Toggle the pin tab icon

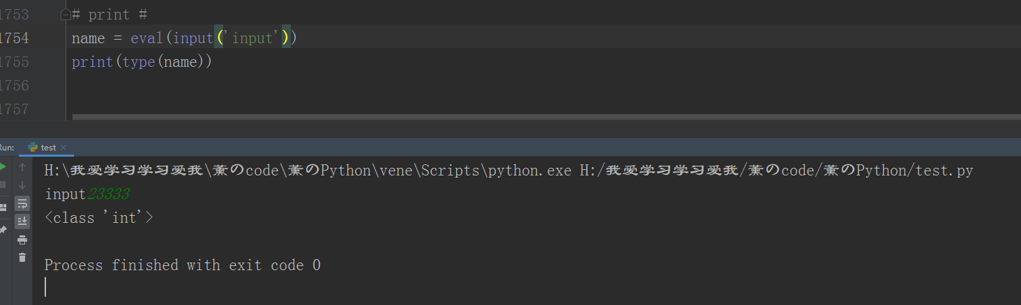3,229
